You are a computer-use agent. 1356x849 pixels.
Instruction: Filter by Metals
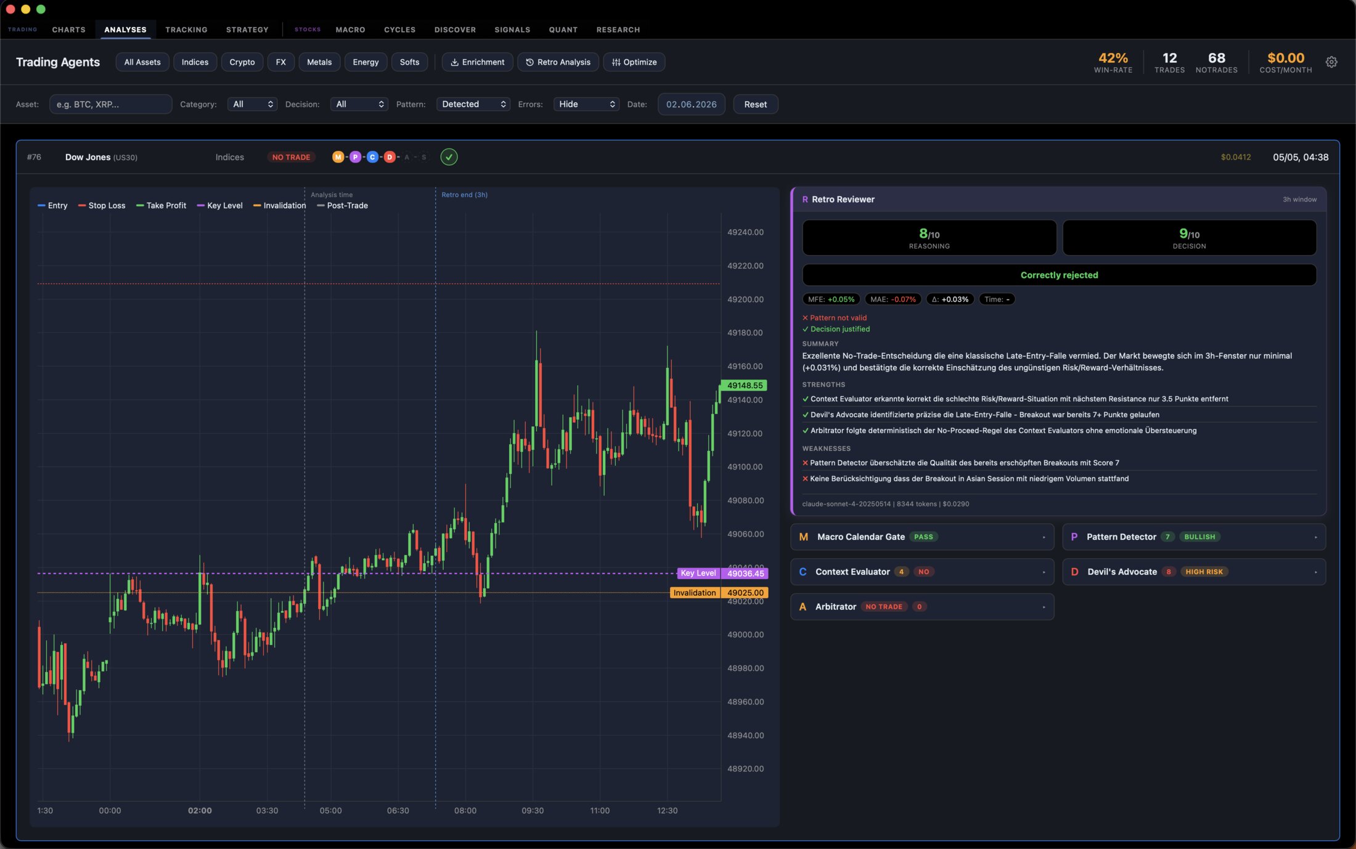[319, 62]
